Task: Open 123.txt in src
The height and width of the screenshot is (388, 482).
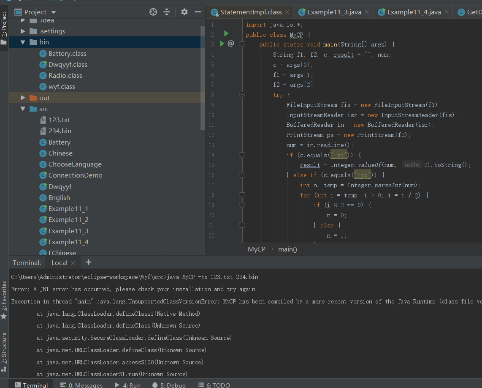Action: click(x=59, y=120)
